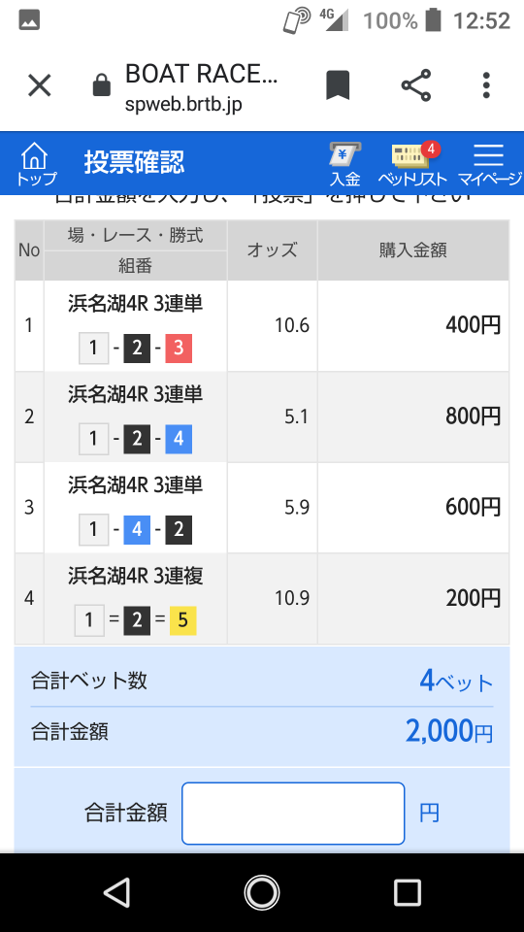The image size is (524, 932).
Task: Tap the 800円 amount in row 2
Action: (474, 416)
